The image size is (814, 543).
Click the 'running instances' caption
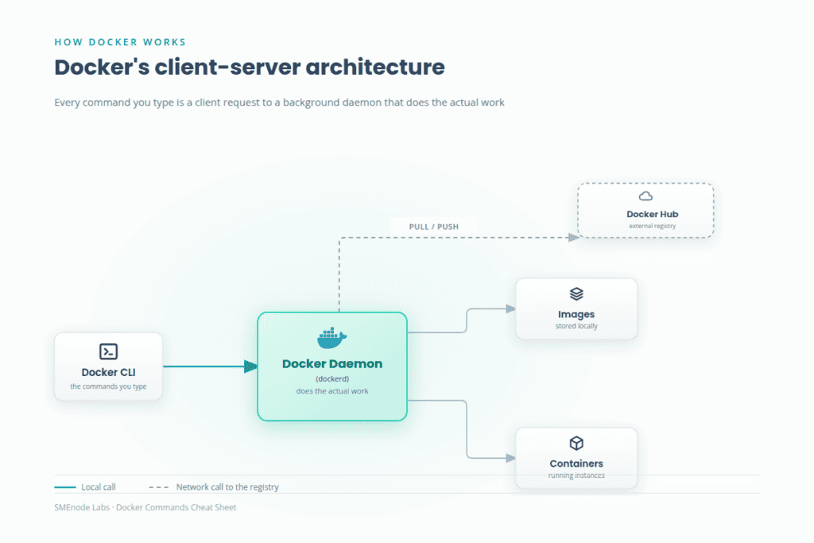click(x=576, y=475)
